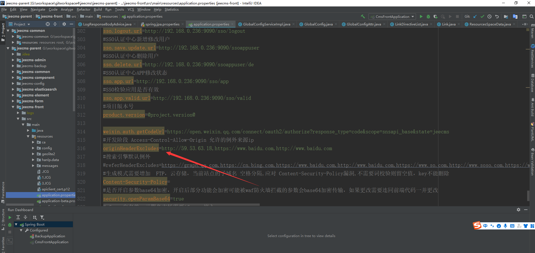Viewport: 535px width, 253px height.
Task: Toggle the Maven tool window tab
Action: click(532, 31)
